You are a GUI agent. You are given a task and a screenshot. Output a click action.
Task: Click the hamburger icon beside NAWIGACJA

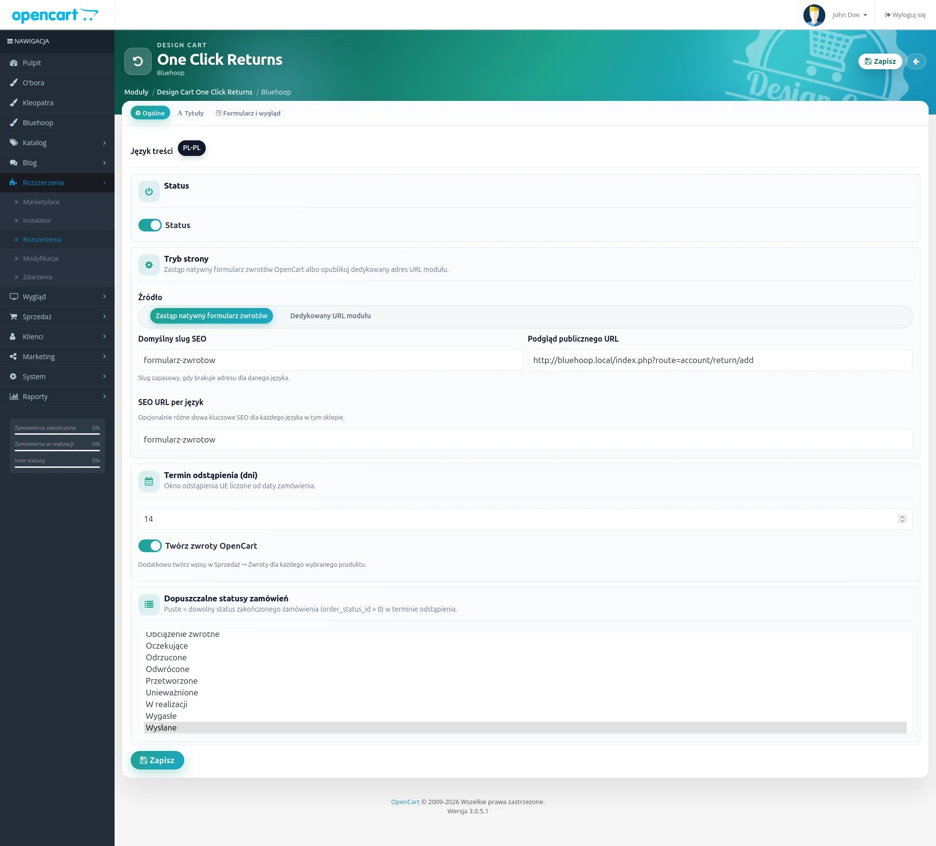10,41
